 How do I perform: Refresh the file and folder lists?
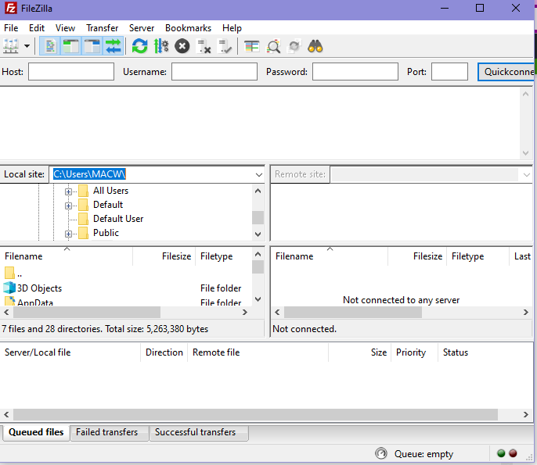(x=139, y=46)
